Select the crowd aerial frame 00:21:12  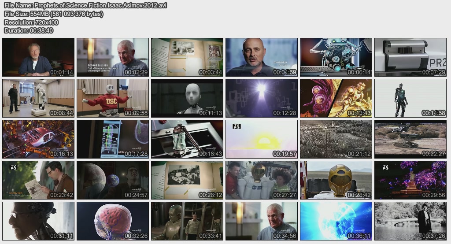click(x=336, y=139)
